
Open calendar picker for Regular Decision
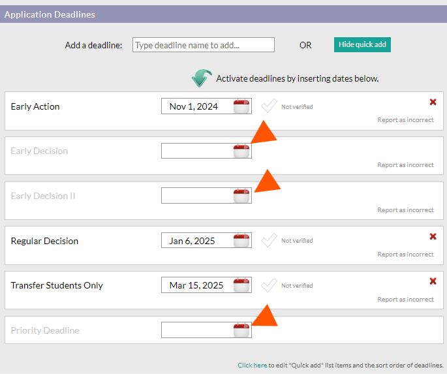click(241, 240)
